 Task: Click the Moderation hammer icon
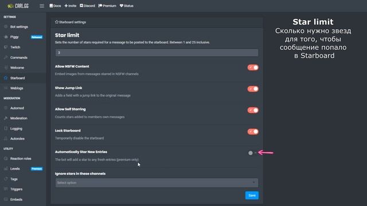pyautogui.click(x=6, y=118)
